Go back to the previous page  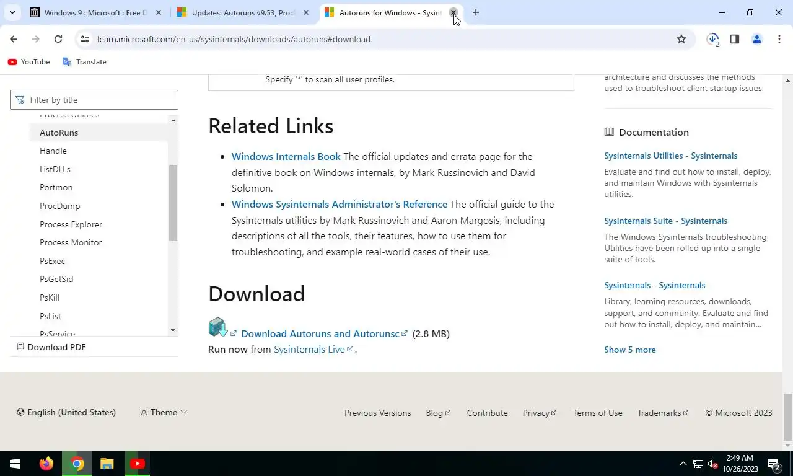click(x=14, y=39)
